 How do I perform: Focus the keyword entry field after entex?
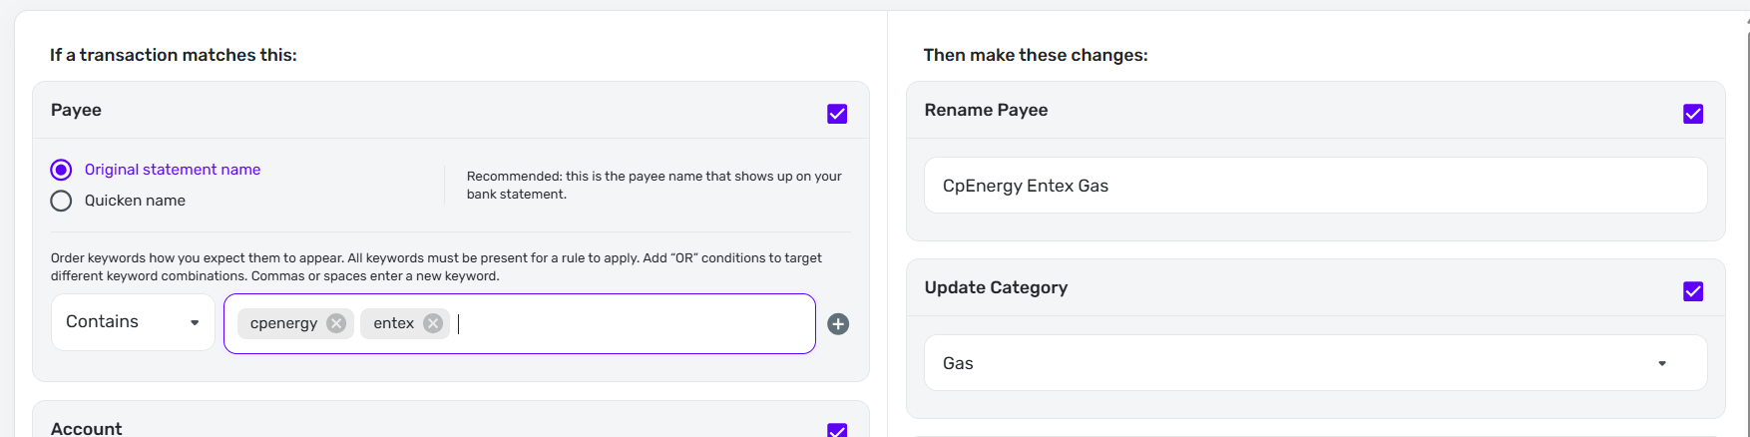tap(629, 323)
